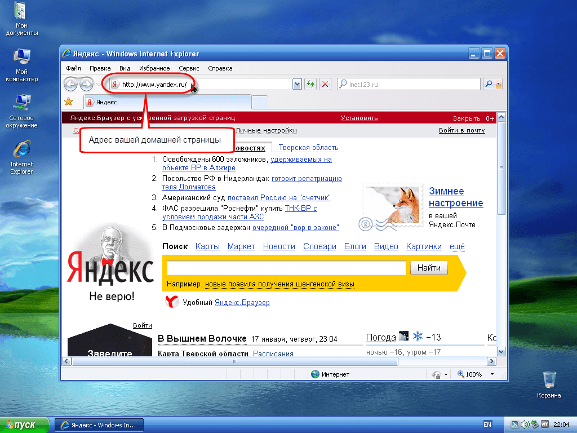Click the network tray icon
The width and height of the screenshot is (577, 433).
pos(535,425)
